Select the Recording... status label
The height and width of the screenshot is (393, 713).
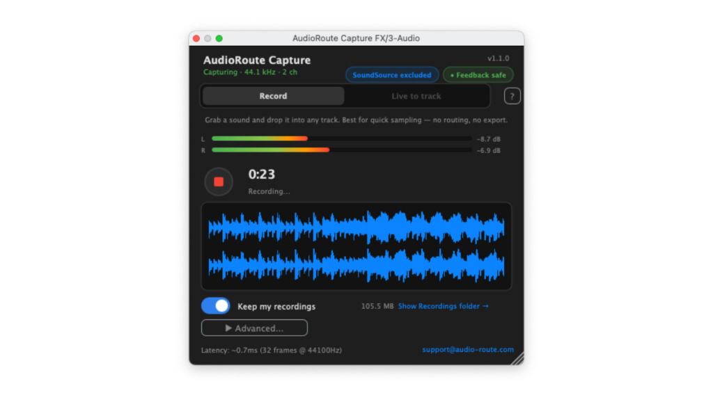click(x=269, y=191)
